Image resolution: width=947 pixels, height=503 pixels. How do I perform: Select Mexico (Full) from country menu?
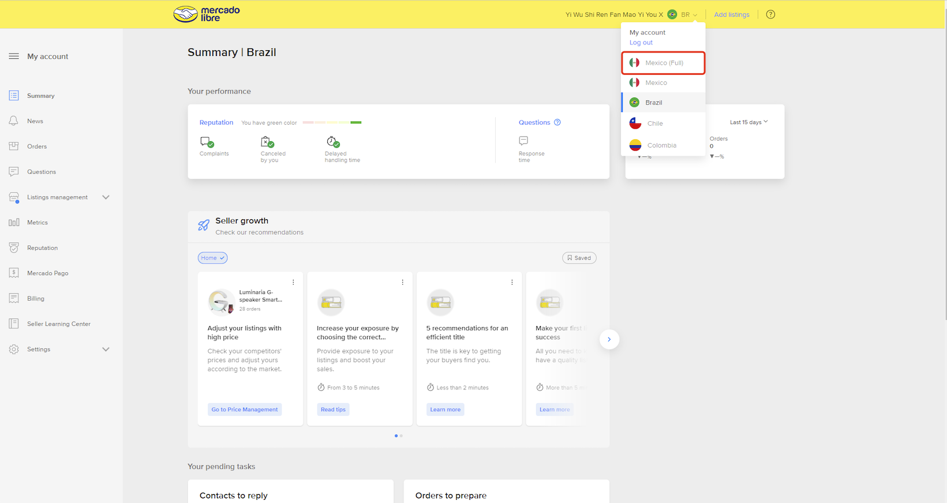pos(663,63)
